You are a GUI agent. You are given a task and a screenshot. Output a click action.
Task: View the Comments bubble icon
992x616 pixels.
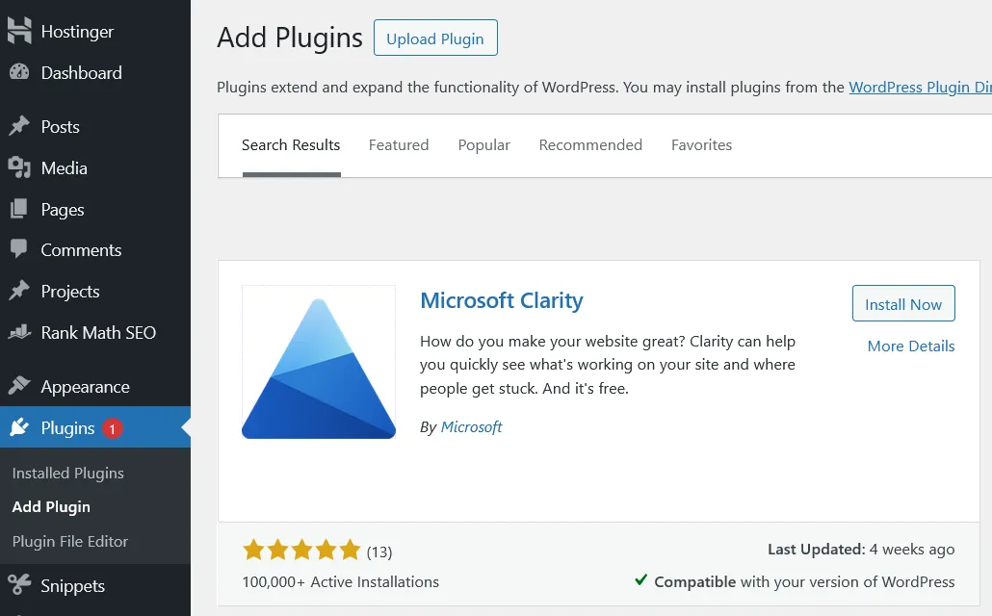point(19,249)
